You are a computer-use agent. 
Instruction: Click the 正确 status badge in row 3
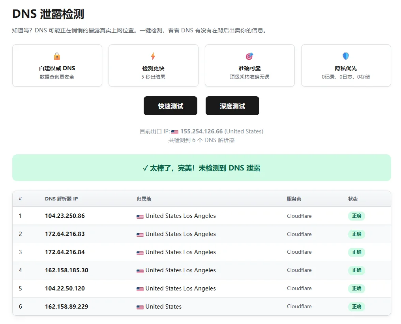(356, 252)
